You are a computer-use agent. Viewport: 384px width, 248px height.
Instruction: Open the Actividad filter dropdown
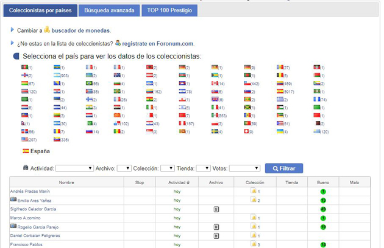pyautogui.click(x=74, y=168)
